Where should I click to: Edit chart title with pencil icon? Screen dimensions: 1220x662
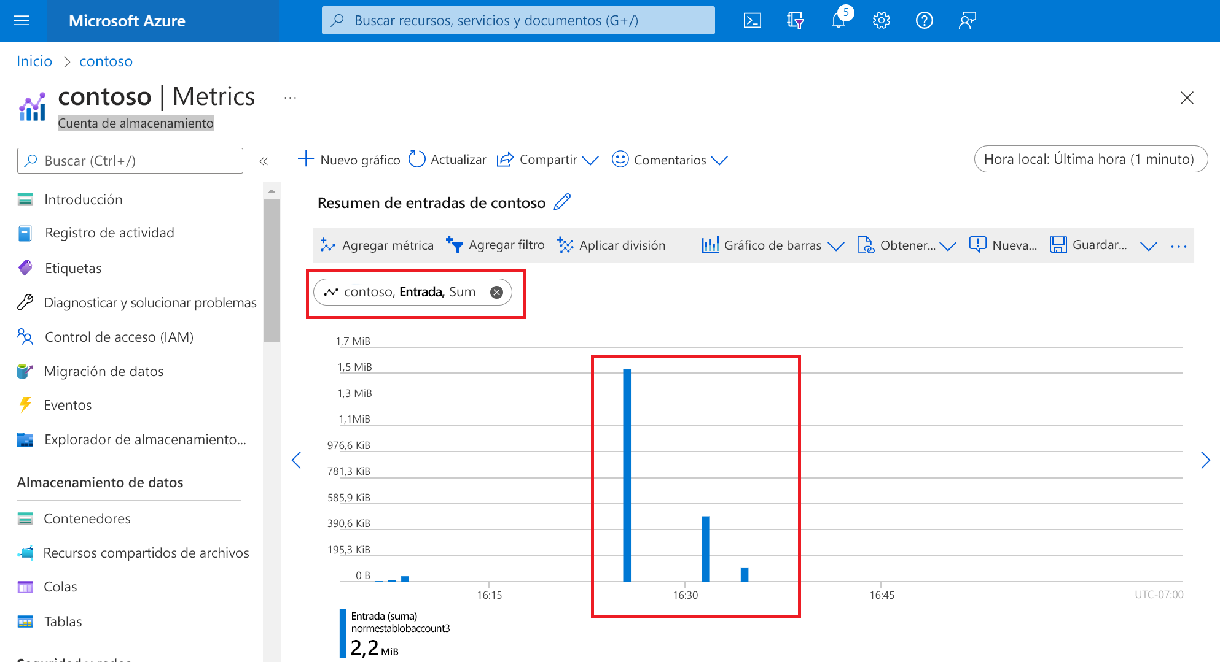562,202
